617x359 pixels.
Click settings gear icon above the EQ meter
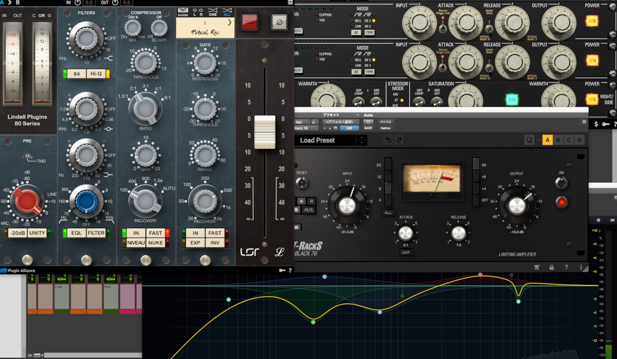(599, 220)
